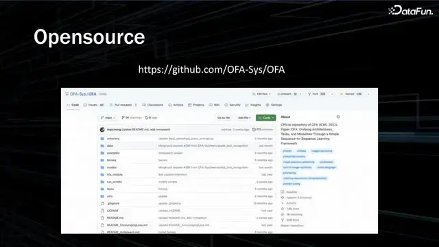439x247 pixels.
Task: Click the GitHub URL text on the slide
Action: [x=211, y=69]
